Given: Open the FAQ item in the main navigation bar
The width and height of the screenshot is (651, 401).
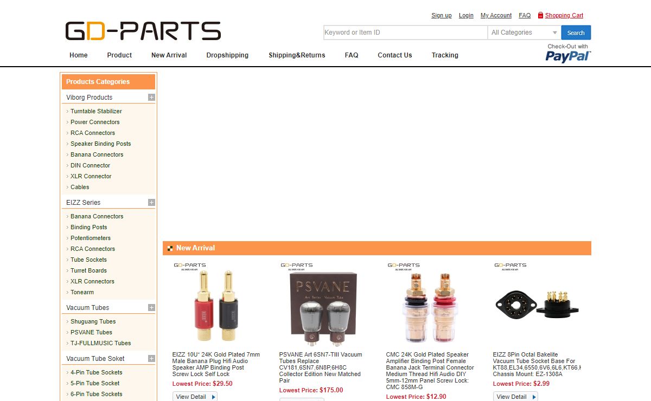Looking at the screenshot, I should (x=352, y=55).
